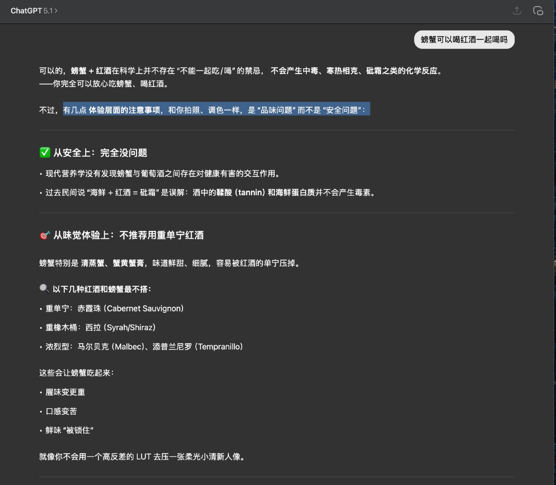Click the share conversation icon
Screen dimensions: 556x485
point(516,10)
